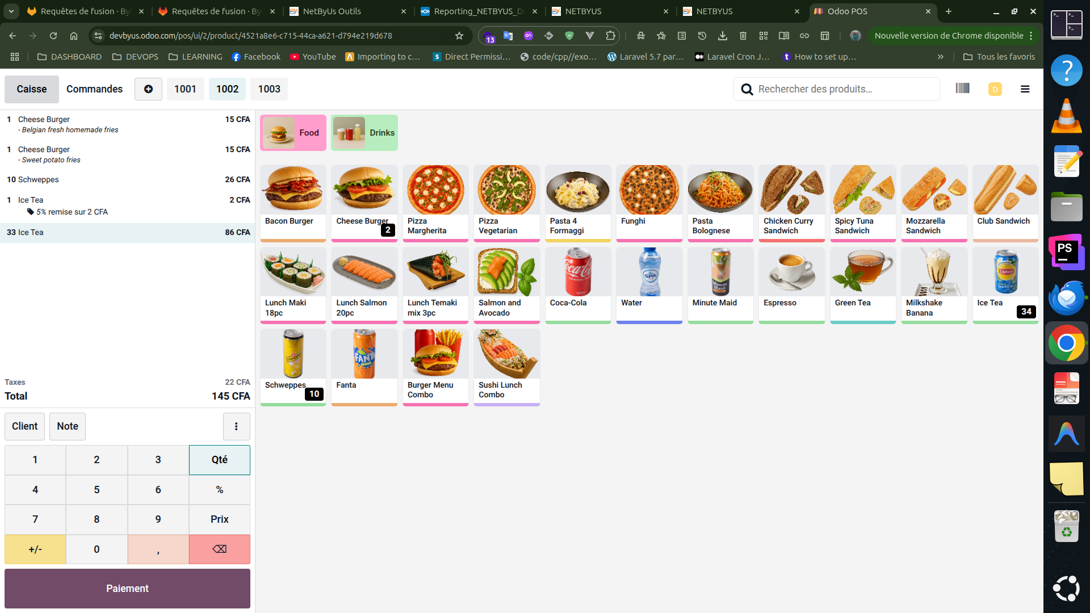Click the barcode scanner icon
Screen dimensions: 1090x613
click(962, 89)
